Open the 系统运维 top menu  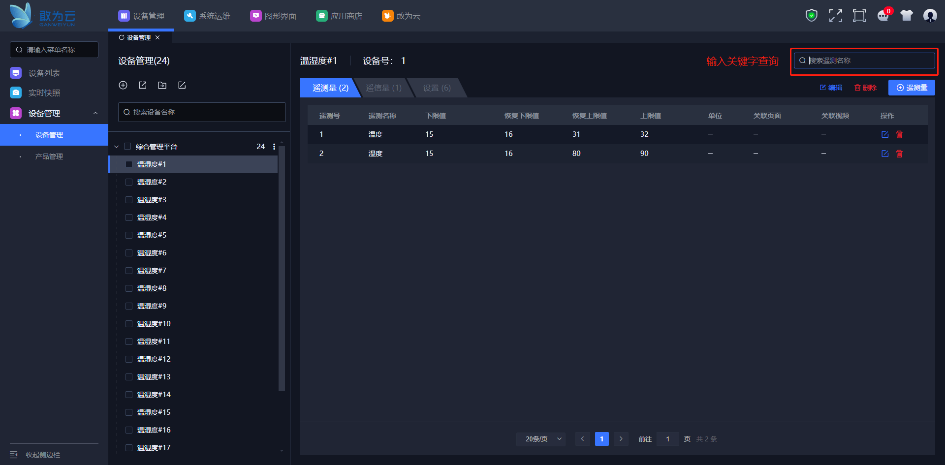tap(207, 16)
